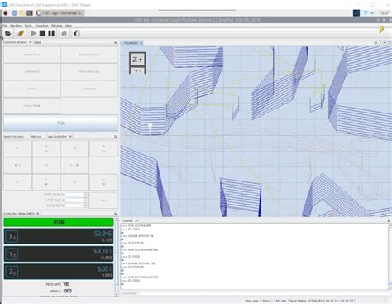Open the Window menu

[57, 26]
